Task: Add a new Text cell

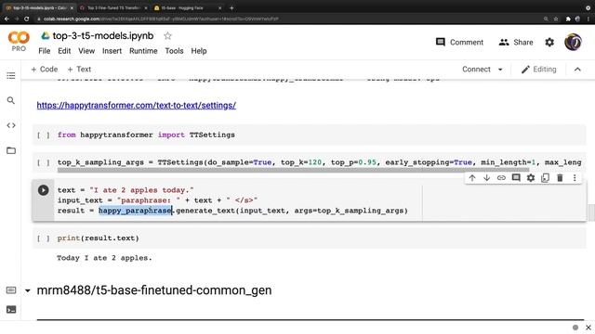Action: point(79,70)
